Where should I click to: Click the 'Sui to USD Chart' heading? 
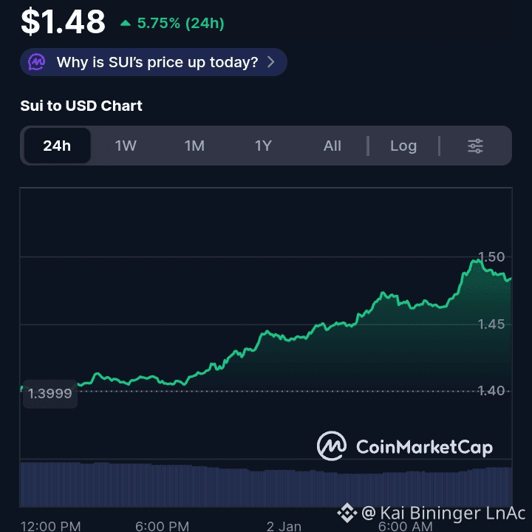[x=81, y=106]
